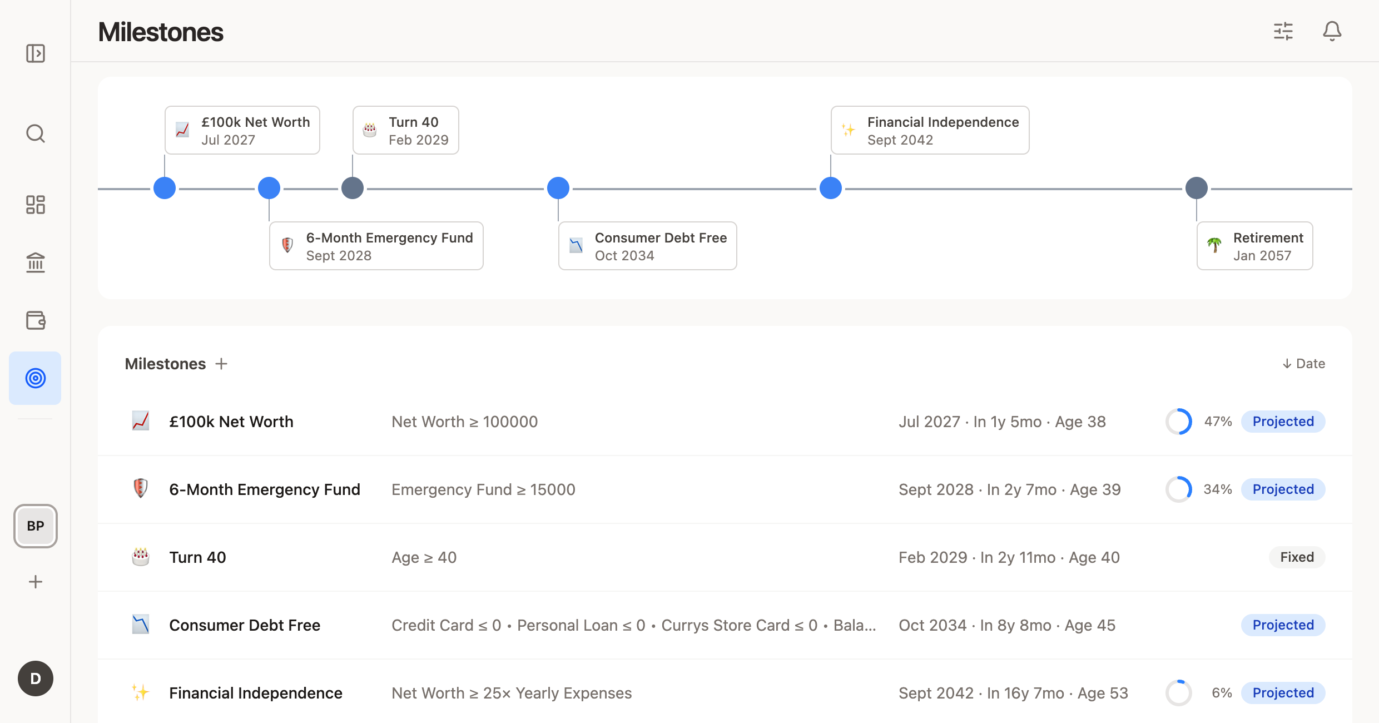Add a new milestone with the plus button
The image size is (1379, 723).
pos(221,363)
